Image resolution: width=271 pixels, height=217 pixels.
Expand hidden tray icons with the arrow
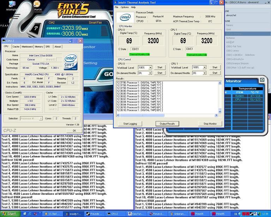[x=240, y=214]
